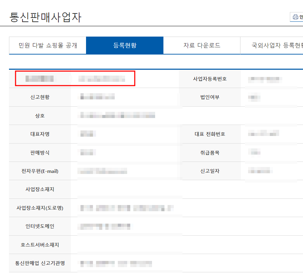303x273 pixels.
Task: Click the 사업장소재지(도로명) label
Action: 40,208
